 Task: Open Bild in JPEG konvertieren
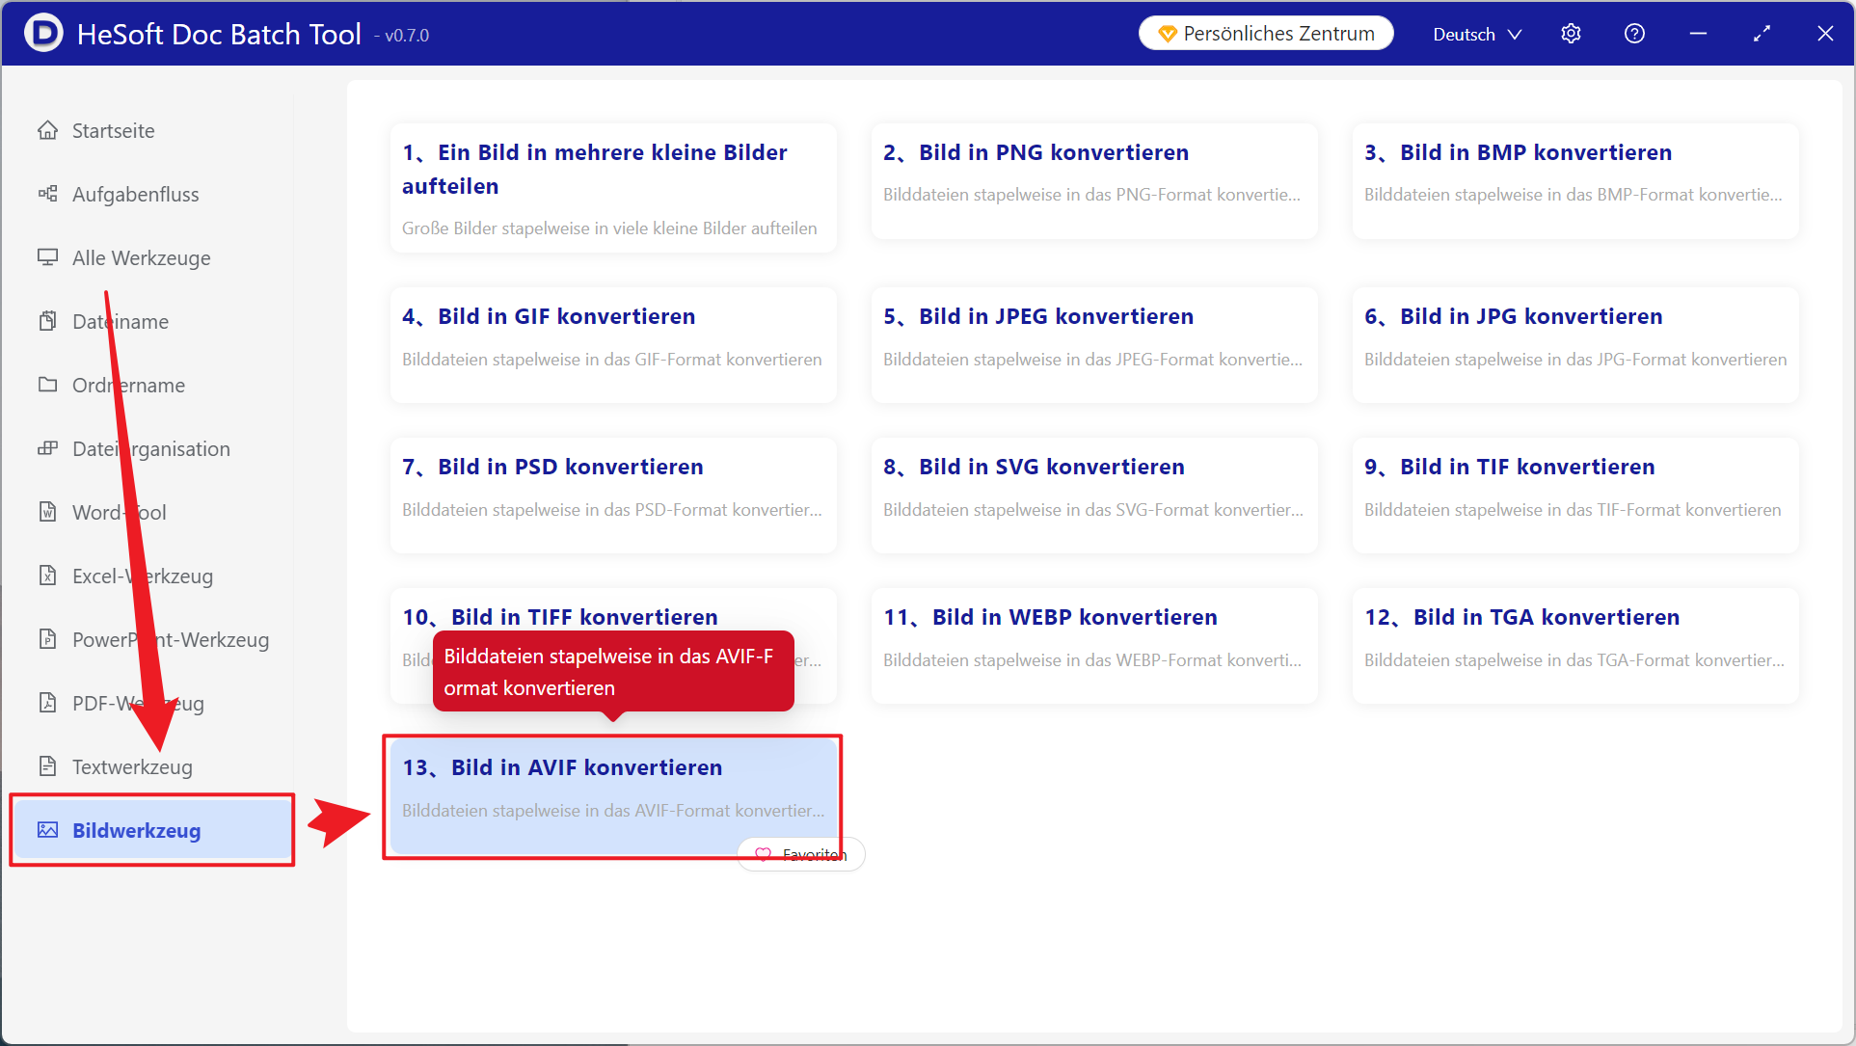click(1094, 344)
